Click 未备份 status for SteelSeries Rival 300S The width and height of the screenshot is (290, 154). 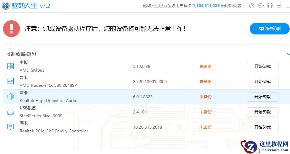coord(205,112)
